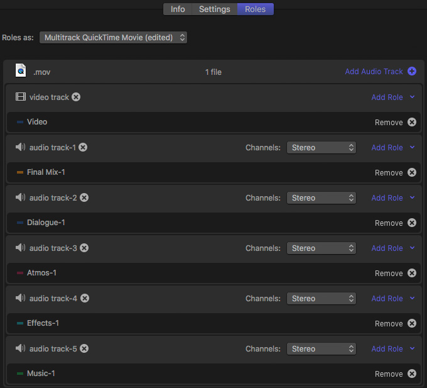Click the speaker icon of audio track-2
Screen dimensions: 427x388
point(20,197)
